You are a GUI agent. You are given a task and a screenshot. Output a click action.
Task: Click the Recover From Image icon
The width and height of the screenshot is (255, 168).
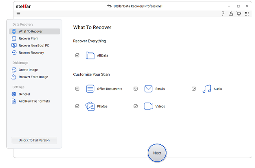[14, 77]
